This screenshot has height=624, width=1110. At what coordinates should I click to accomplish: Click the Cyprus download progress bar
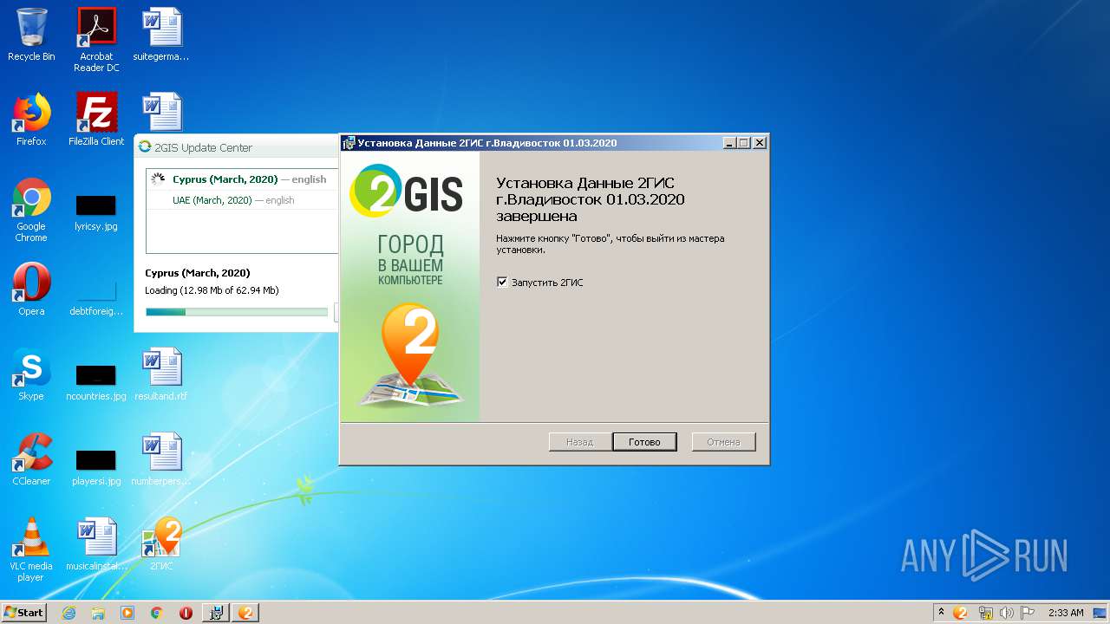pyautogui.click(x=237, y=312)
